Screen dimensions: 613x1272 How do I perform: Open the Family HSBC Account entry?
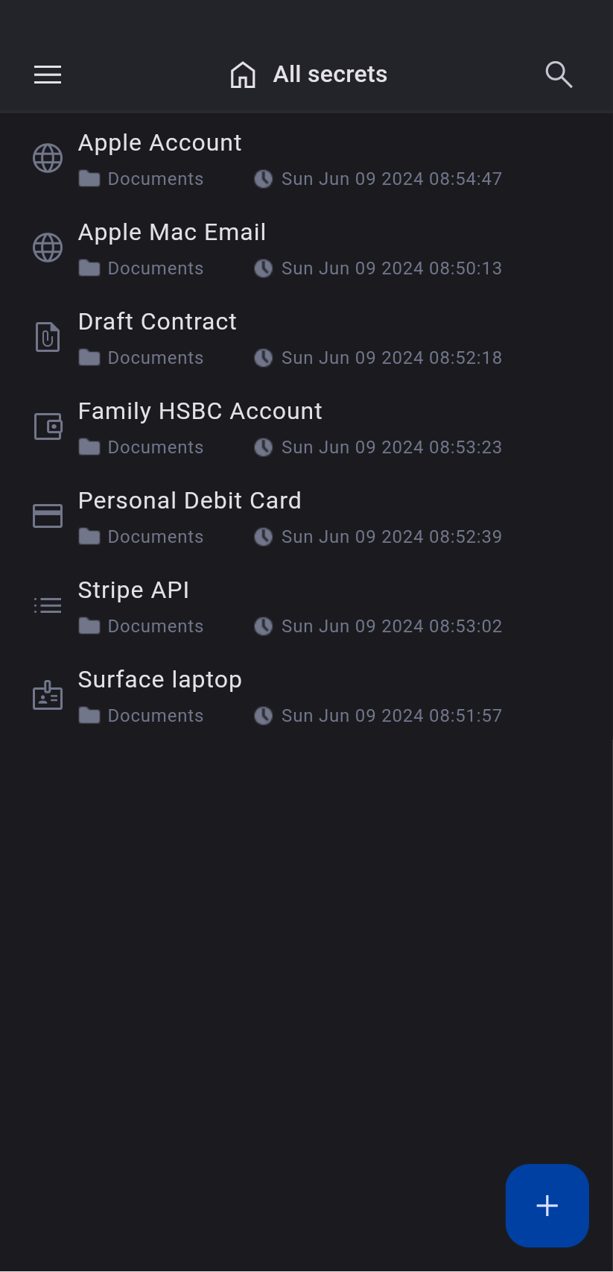(x=200, y=411)
